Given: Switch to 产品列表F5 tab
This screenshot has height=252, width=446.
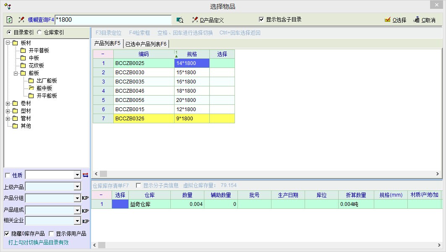Looking at the screenshot, I should tap(107, 43).
